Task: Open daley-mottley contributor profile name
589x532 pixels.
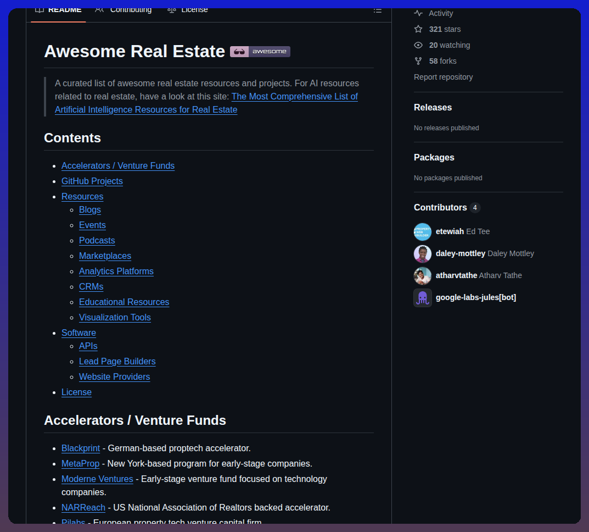Action: coord(461,254)
